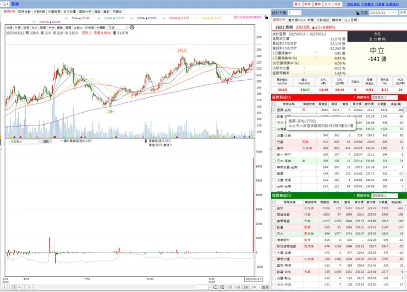Click the 本益比 chart overlay button
Viewport: 407px width, 292px height.
tap(78, 27)
